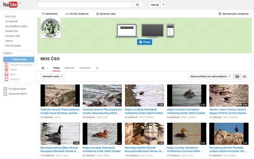Open Procházet kanály link
This screenshot has height=159, width=254.
(17, 89)
